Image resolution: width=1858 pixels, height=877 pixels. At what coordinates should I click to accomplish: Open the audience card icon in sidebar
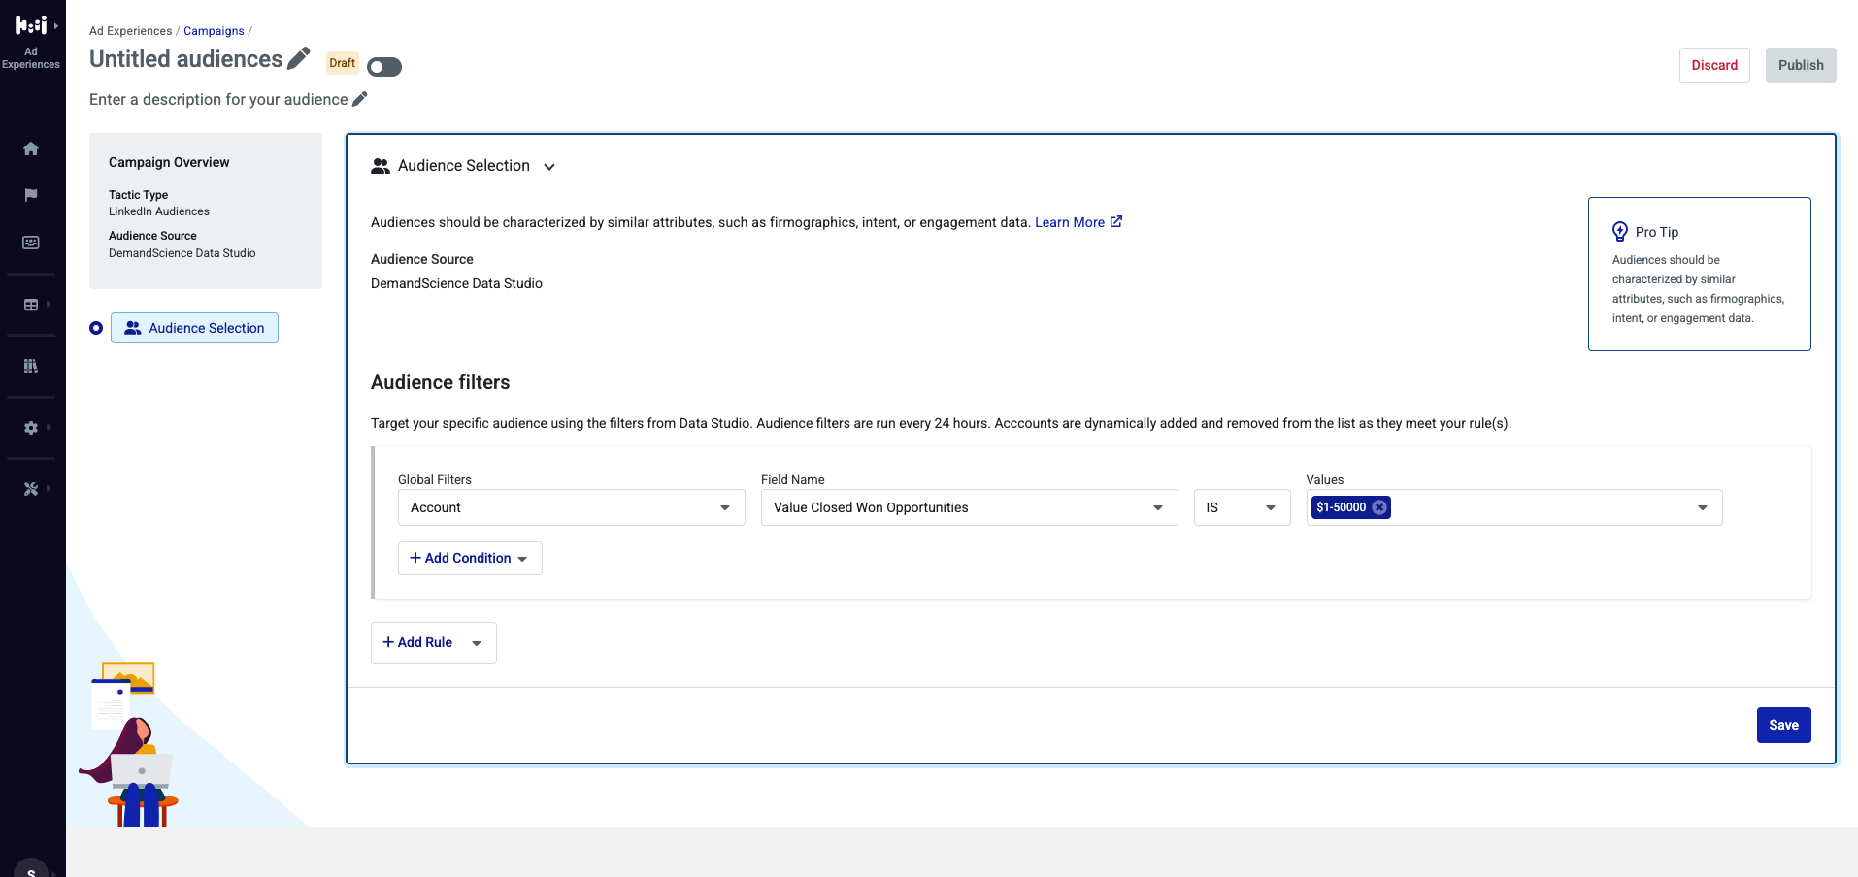[x=31, y=243]
